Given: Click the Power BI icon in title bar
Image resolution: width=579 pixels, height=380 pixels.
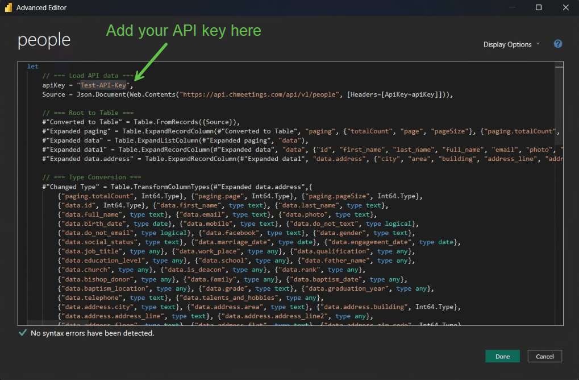Looking at the screenshot, I should click(x=8, y=8).
